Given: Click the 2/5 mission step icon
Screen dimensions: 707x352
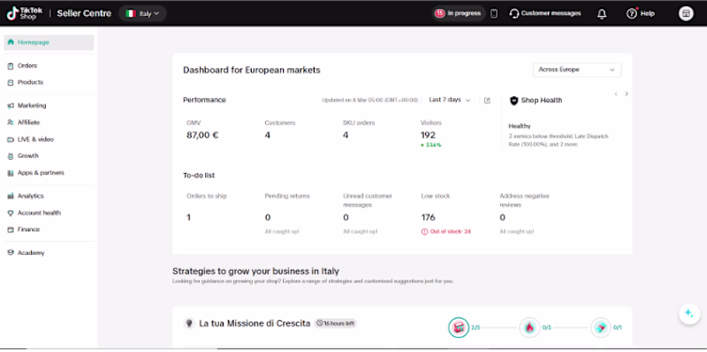Looking at the screenshot, I should point(459,327).
